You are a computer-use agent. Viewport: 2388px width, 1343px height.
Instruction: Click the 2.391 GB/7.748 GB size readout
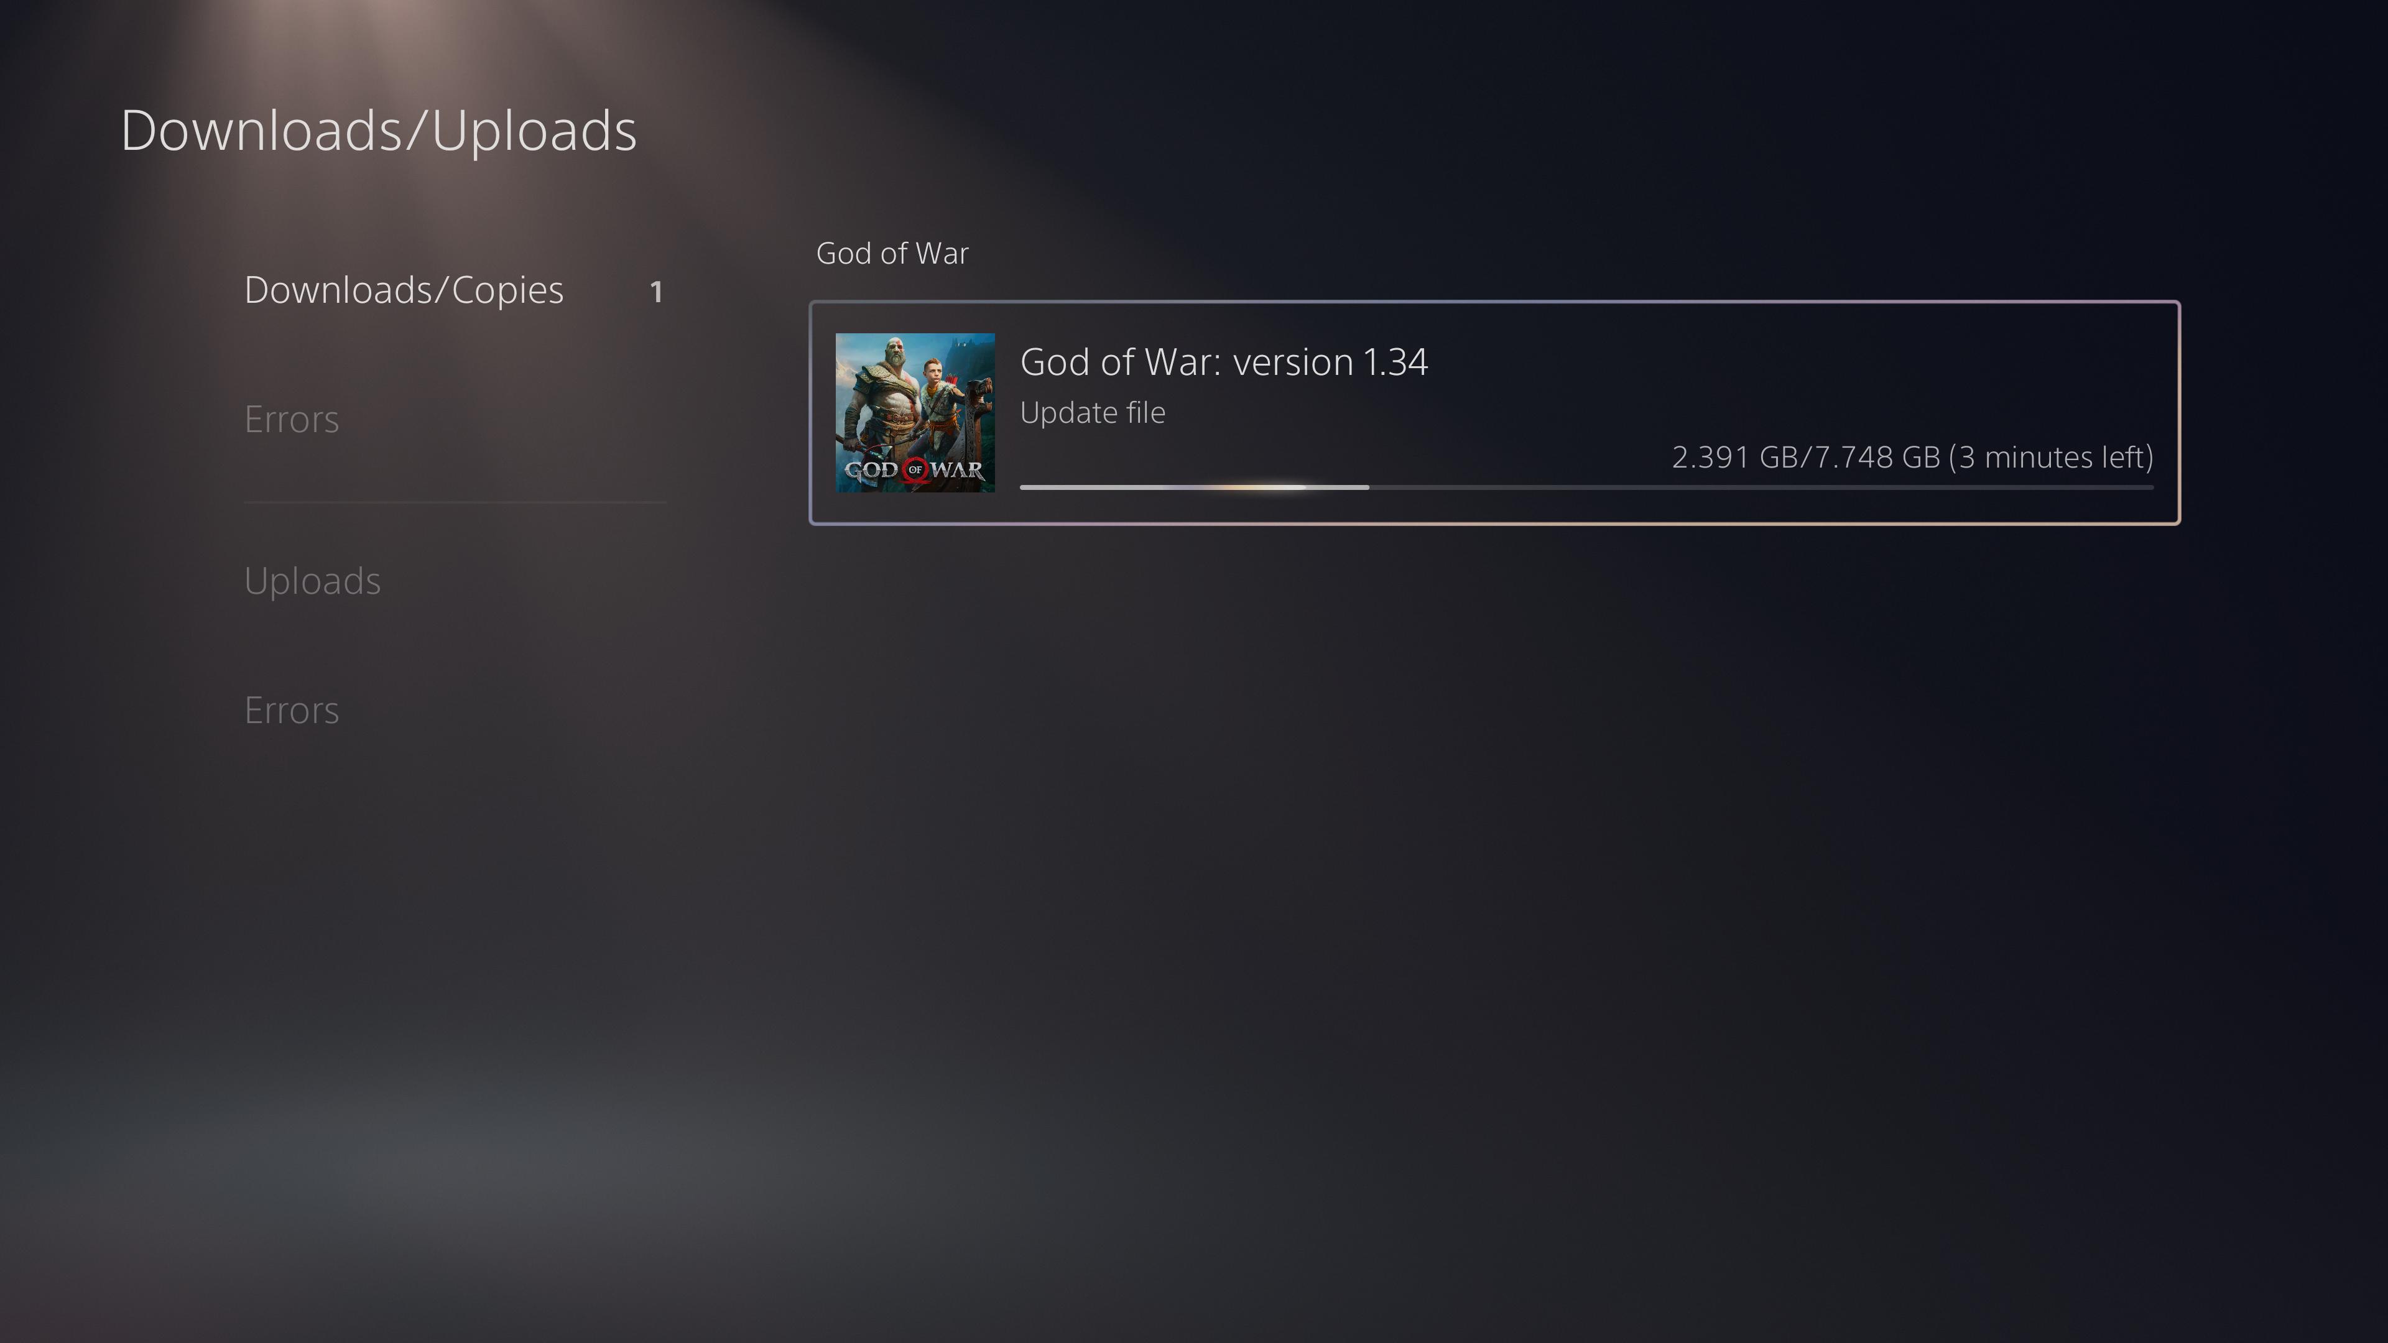pos(1806,457)
